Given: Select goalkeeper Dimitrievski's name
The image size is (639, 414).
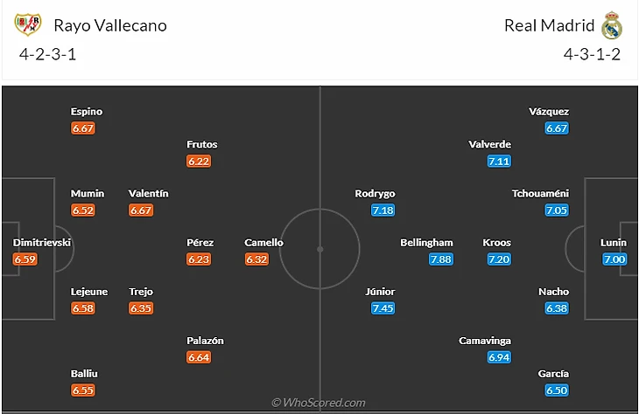Looking at the screenshot, I should 42,243.
